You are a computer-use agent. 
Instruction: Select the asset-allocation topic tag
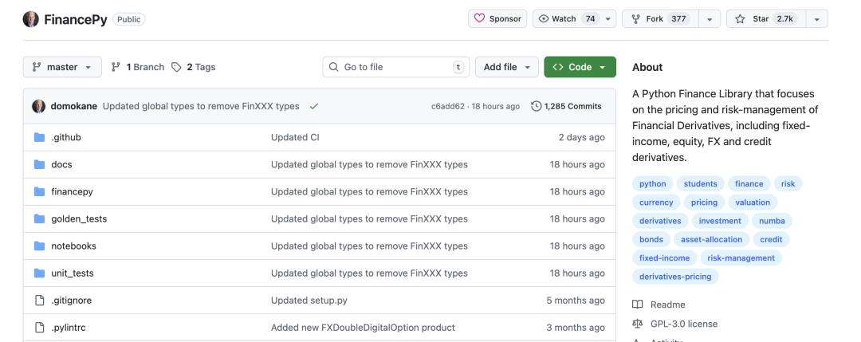point(712,239)
